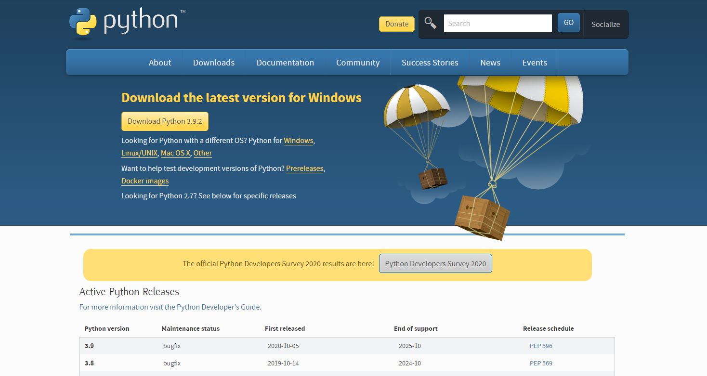This screenshot has height=376, width=707.
Task: Click the bugfix status for 3.8
Action: click(x=172, y=363)
